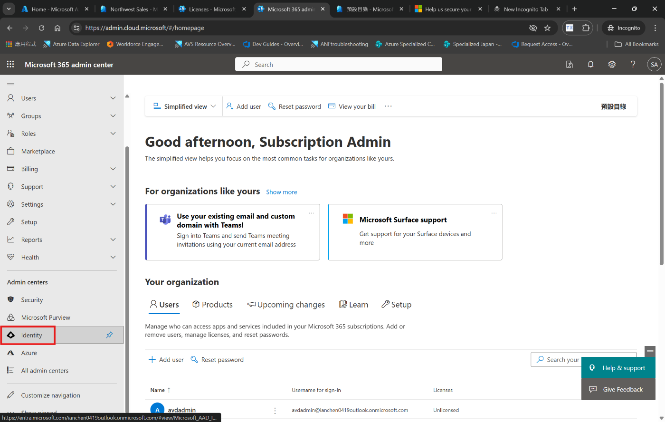Open All Bookmarks folder
The width and height of the screenshot is (665, 422).
pyautogui.click(x=636, y=44)
